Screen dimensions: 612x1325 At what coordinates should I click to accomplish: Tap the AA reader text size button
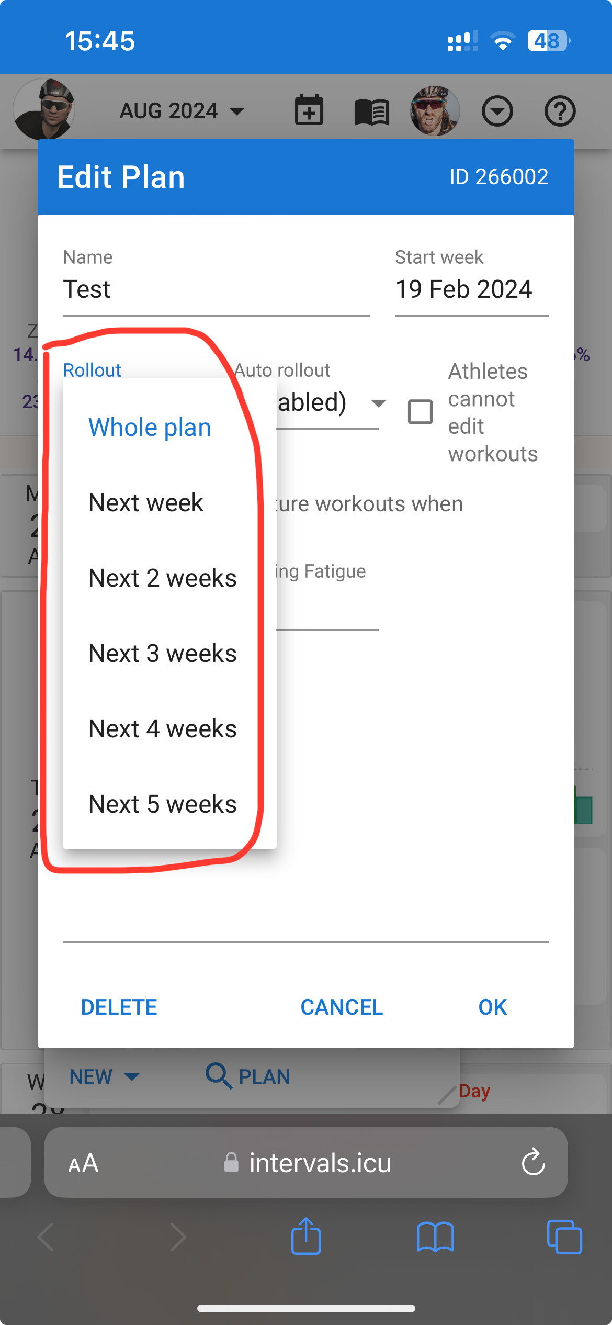point(83,1163)
